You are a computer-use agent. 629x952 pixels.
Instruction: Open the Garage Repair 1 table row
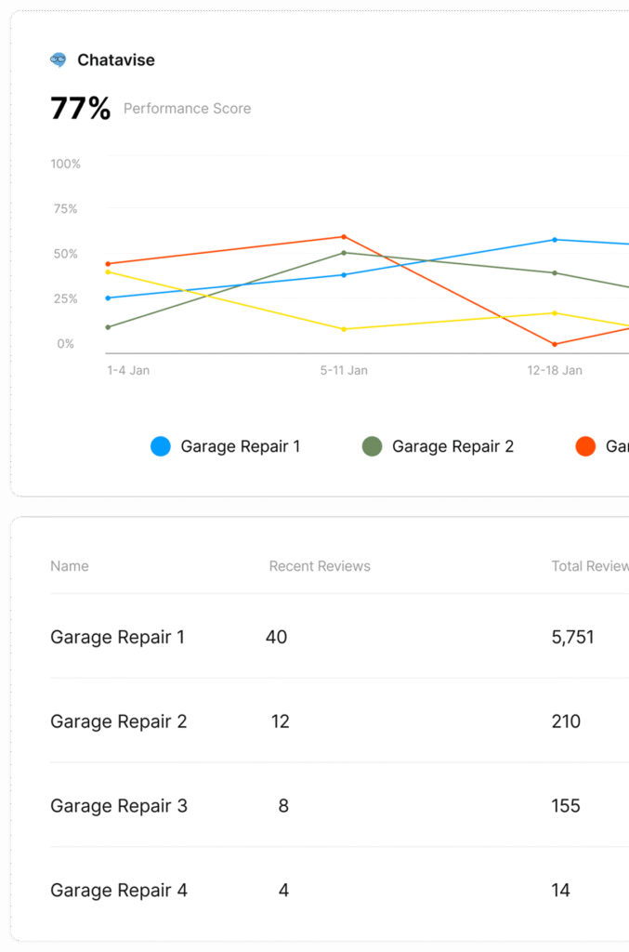(117, 637)
